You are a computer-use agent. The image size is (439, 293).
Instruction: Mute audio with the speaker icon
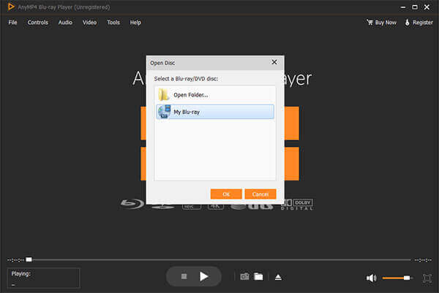pos(372,278)
